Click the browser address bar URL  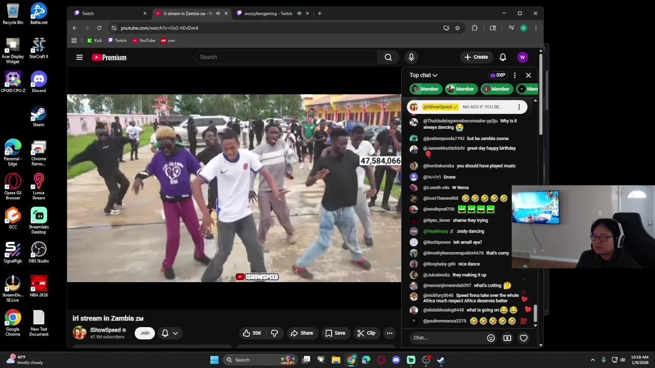click(x=160, y=28)
